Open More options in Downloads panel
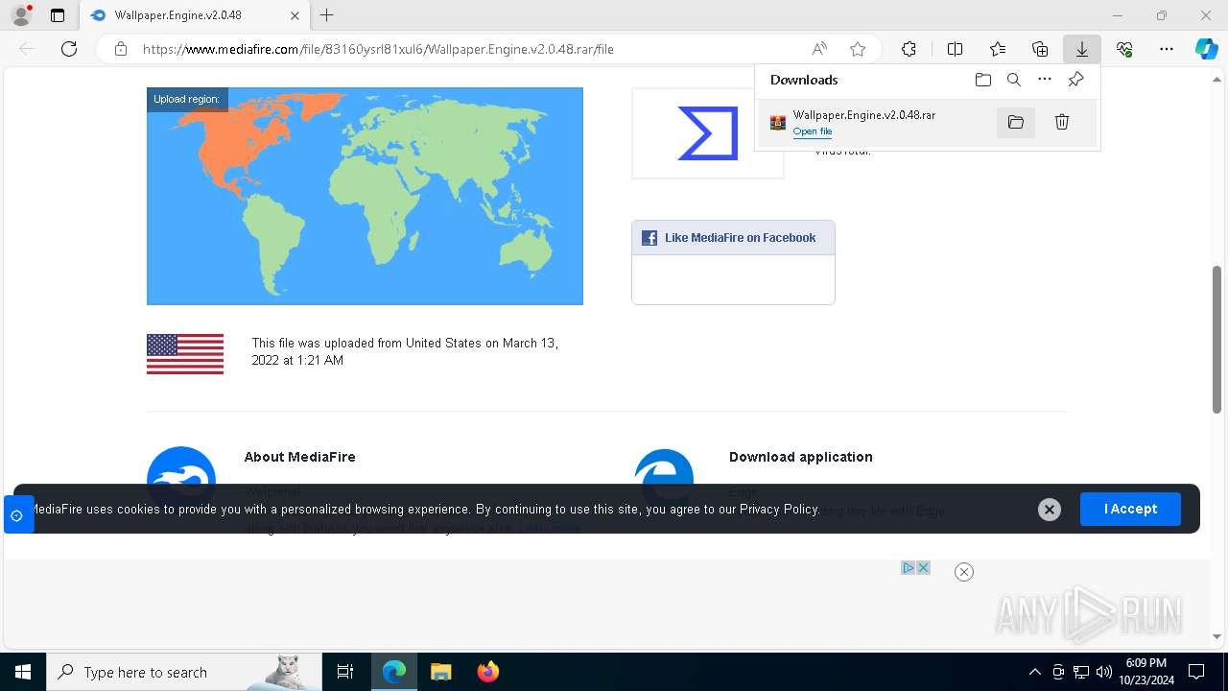 click(x=1045, y=80)
